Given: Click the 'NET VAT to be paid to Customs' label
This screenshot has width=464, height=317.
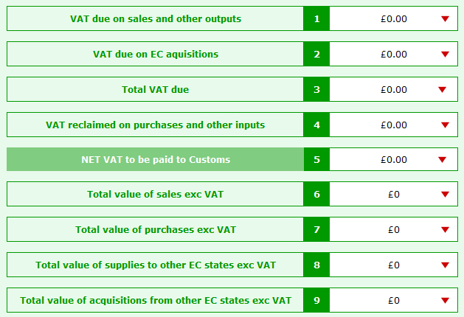Looking at the screenshot, I should click(156, 160).
